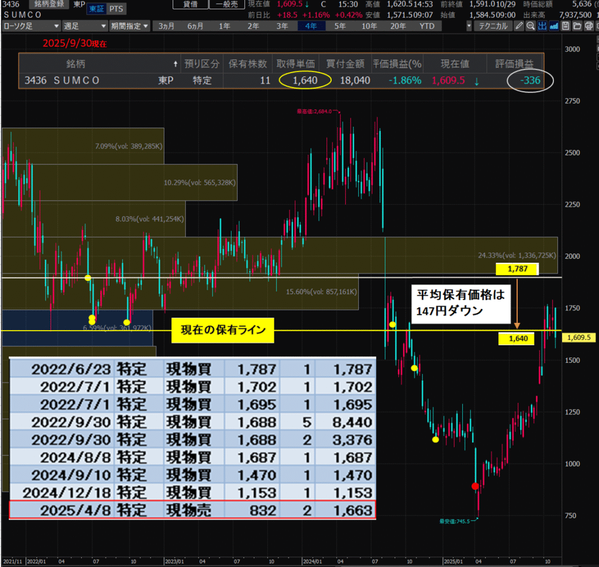Click the save chart floppy icon
This screenshot has height=567, width=599.
pyautogui.click(x=566, y=26)
